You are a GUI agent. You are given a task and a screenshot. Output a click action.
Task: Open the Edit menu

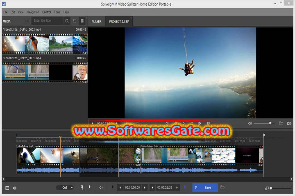(x=13, y=12)
